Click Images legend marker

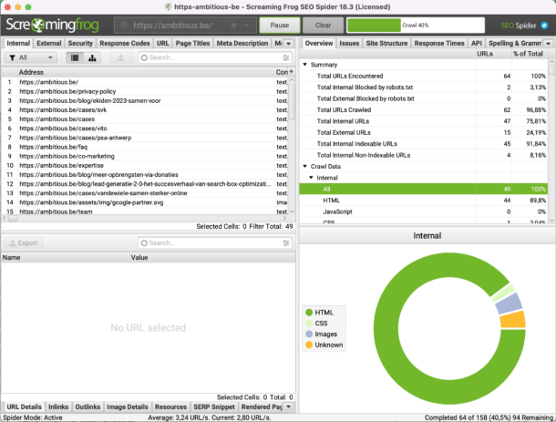pyautogui.click(x=309, y=335)
